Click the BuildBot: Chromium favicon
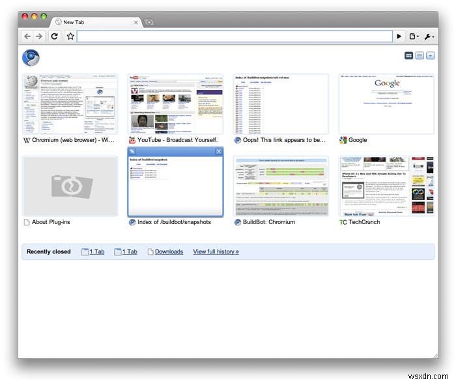 point(238,222)
